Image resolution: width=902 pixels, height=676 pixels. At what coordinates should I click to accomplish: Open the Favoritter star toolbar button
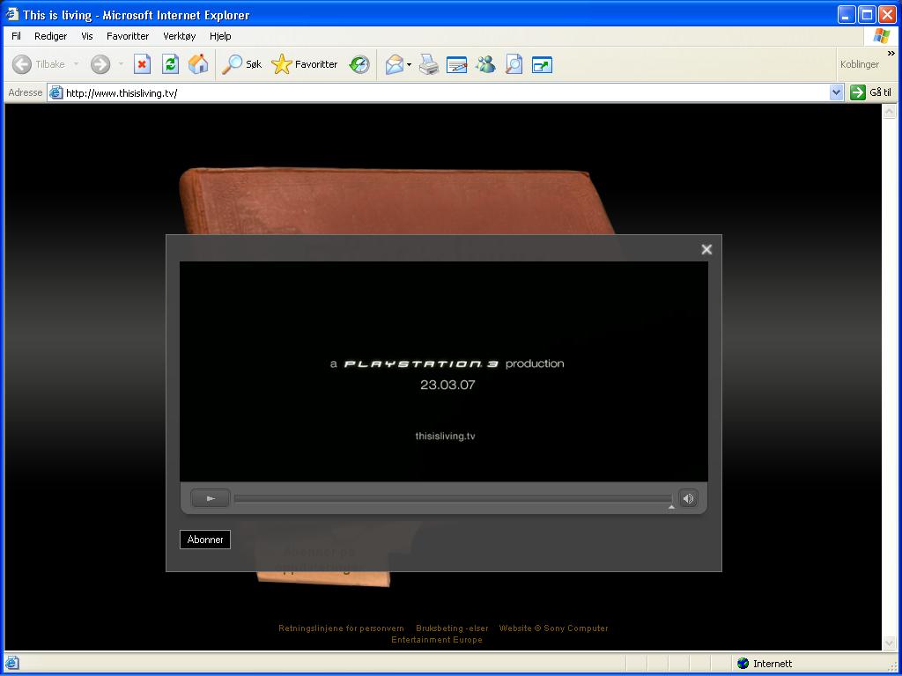[304, 64]
